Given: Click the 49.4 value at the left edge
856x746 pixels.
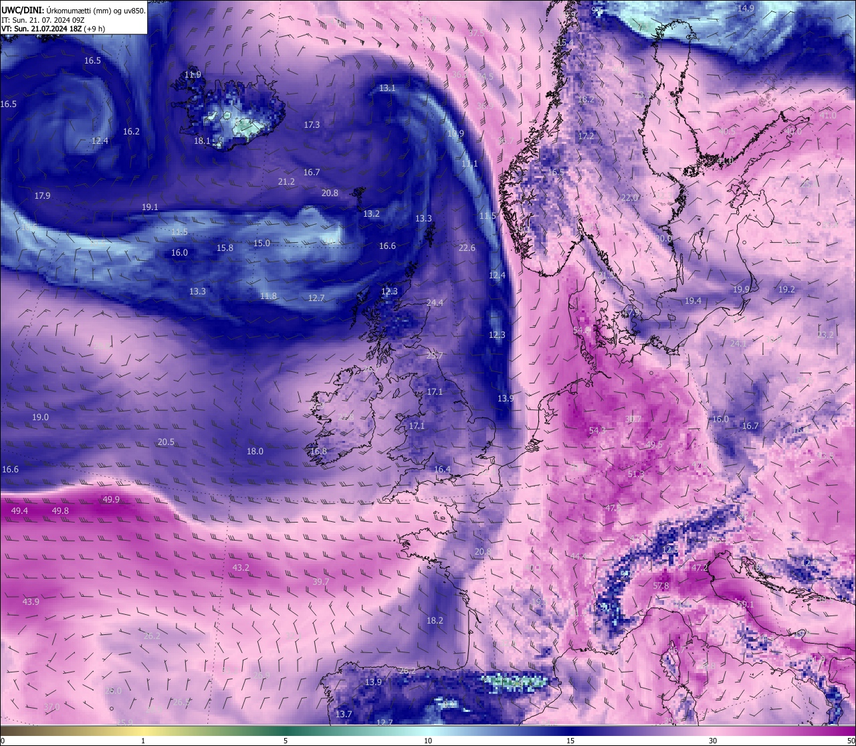Looking at the screenshot, I should click(x=19, y=511).
